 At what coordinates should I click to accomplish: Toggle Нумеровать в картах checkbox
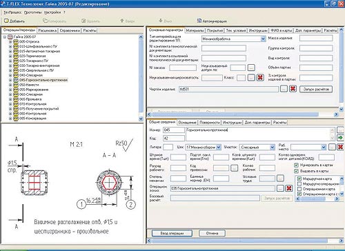click(x=297, y=165)
